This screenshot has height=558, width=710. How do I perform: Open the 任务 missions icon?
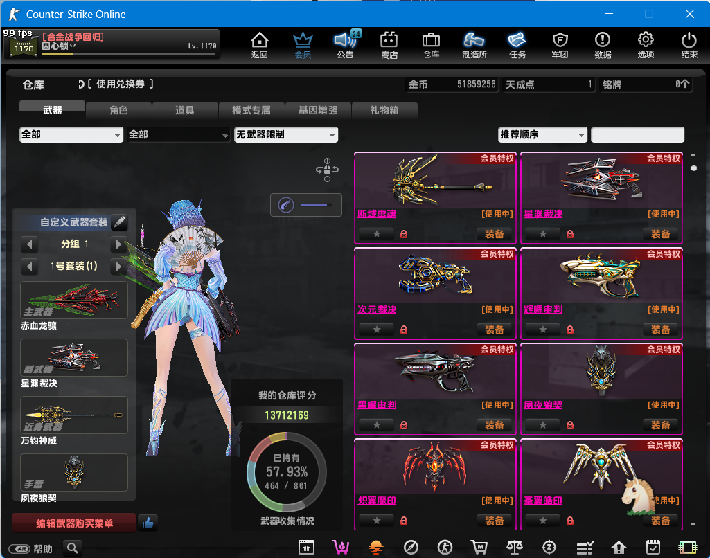click(517, 44)
